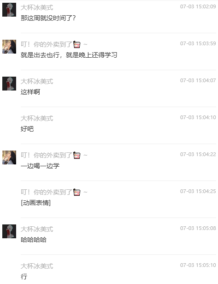Click timestamp 07-03 15:05:08
This screenshot has height=284, width=218.
point(198,228)
